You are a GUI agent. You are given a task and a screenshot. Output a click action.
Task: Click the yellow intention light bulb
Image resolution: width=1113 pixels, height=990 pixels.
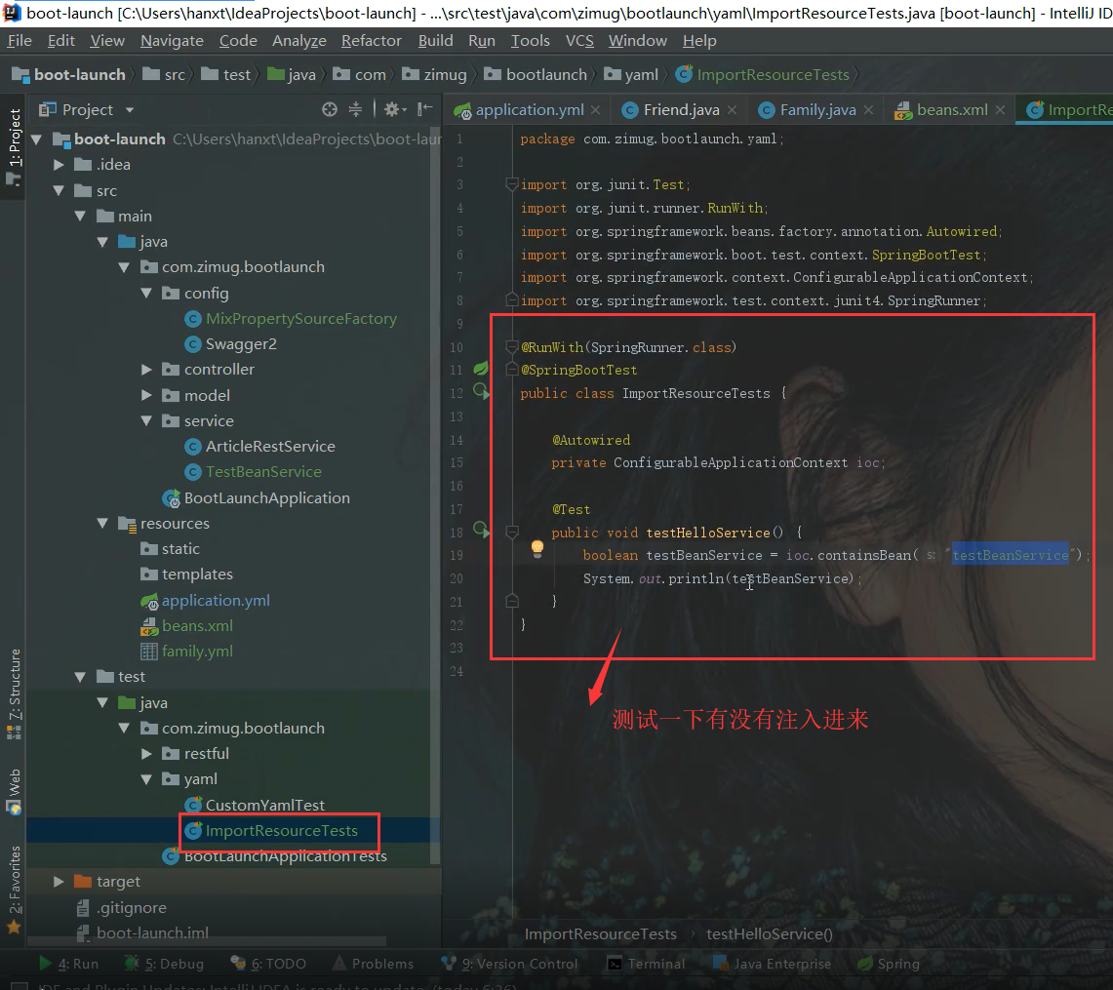coord(537,548)
